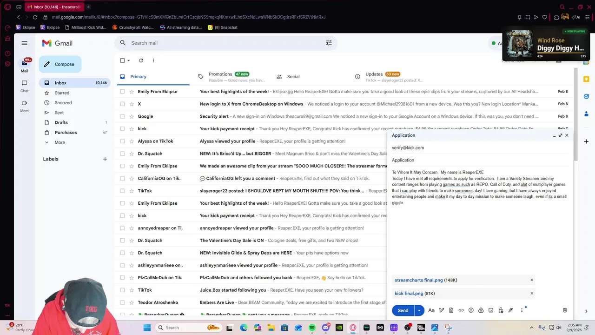Open Snapchat bookmark in bookmarks bar
Screen dimensions: 595x335
click(223, 27)
